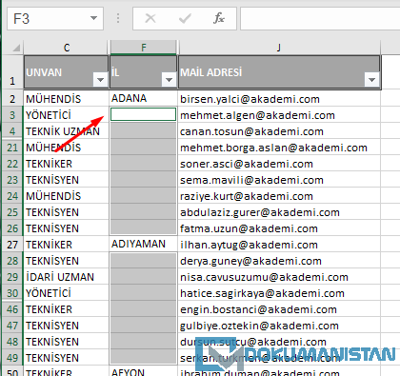Select row 46 header
This screenshot has width=400, height=376.
click(x=12, y=309)
